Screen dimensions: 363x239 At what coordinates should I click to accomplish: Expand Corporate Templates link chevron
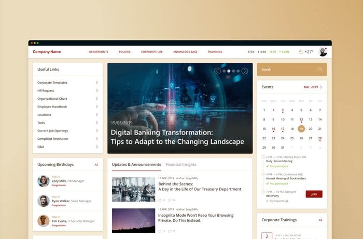(x=97, y=83)
